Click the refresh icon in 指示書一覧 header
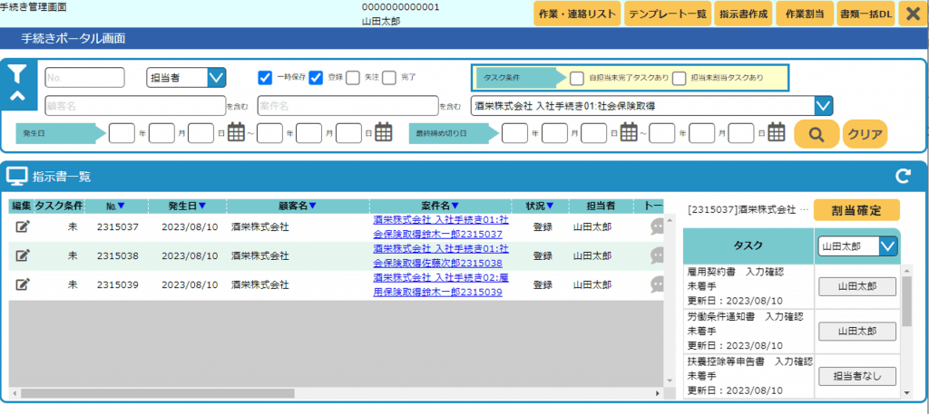The image size is (929, 414). click(x=902, y=177)
